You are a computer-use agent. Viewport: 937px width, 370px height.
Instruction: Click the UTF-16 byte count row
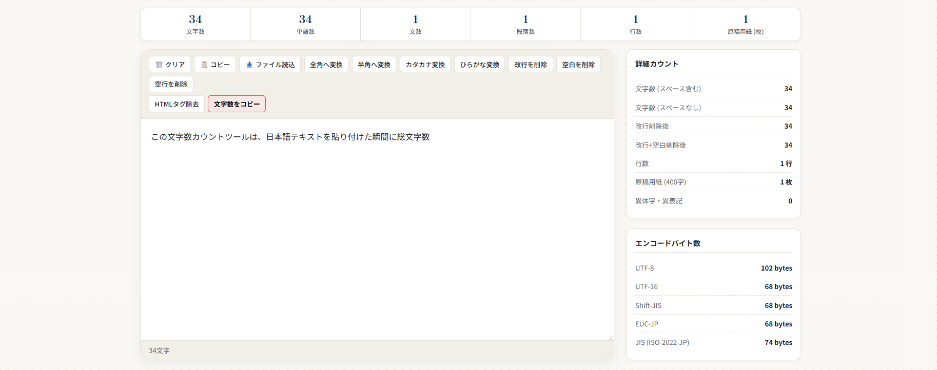714,286
